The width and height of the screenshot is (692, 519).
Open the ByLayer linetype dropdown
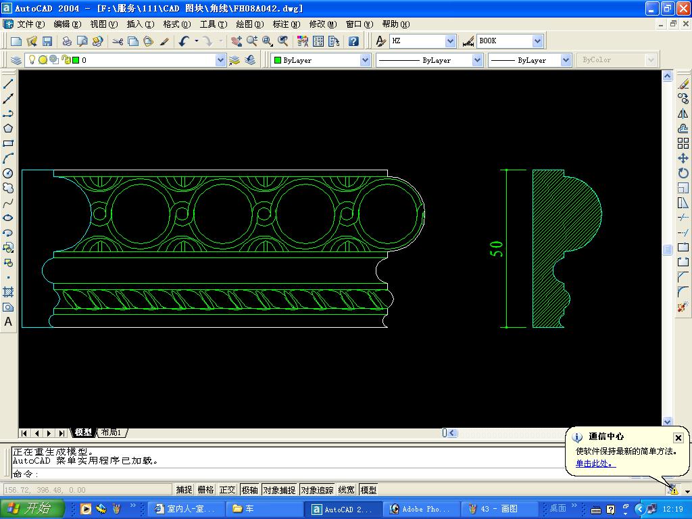[x=477, y=60]
